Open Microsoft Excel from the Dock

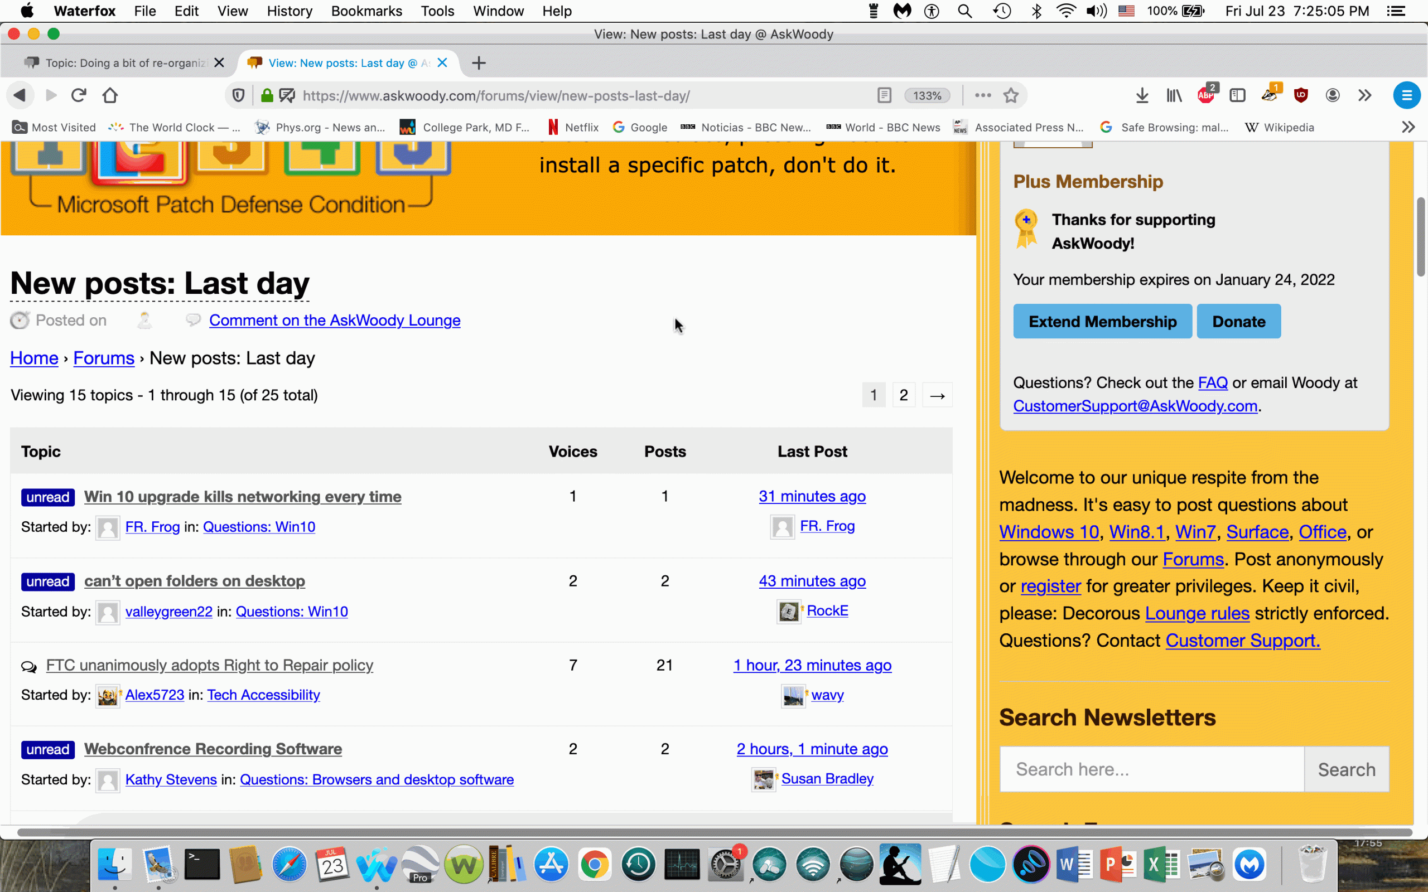[1162, 865]
